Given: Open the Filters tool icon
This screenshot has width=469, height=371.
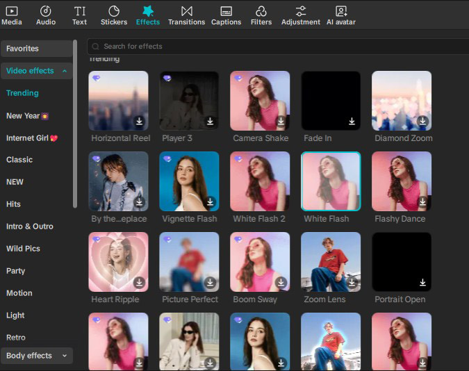Looking at the screenshot, I should click(261, 11).
